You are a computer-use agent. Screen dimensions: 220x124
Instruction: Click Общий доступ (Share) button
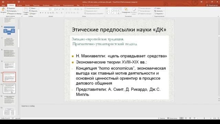212,5
